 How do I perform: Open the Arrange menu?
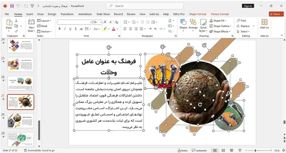coord(193,26)
